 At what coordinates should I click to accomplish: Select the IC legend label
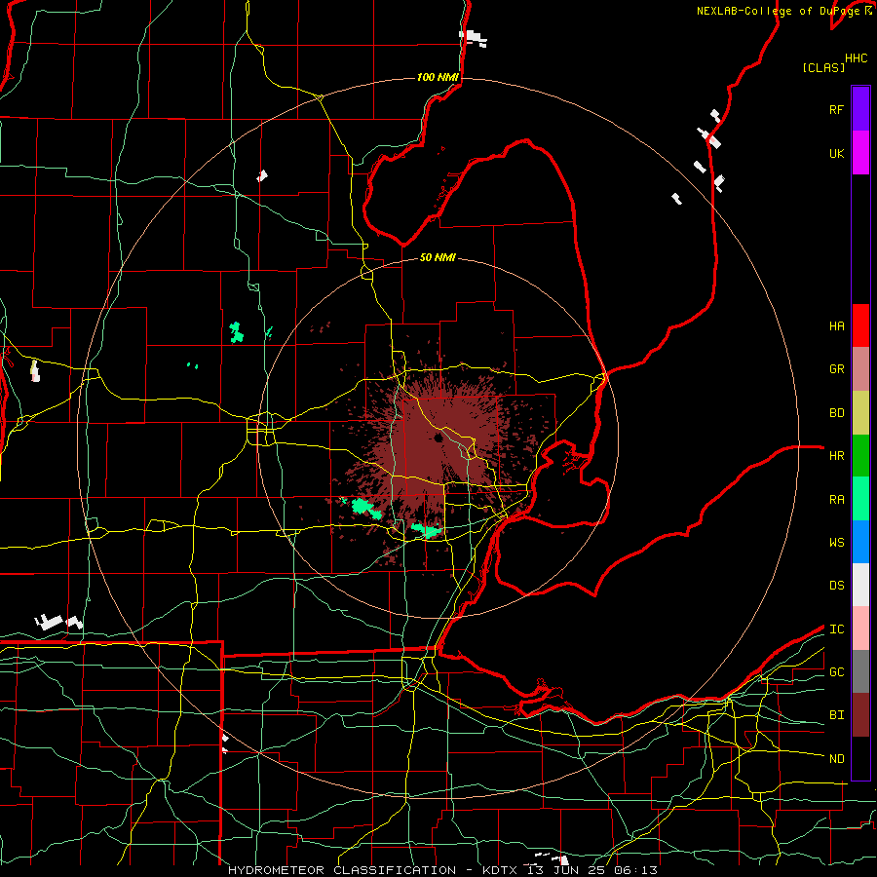[836, 629]
